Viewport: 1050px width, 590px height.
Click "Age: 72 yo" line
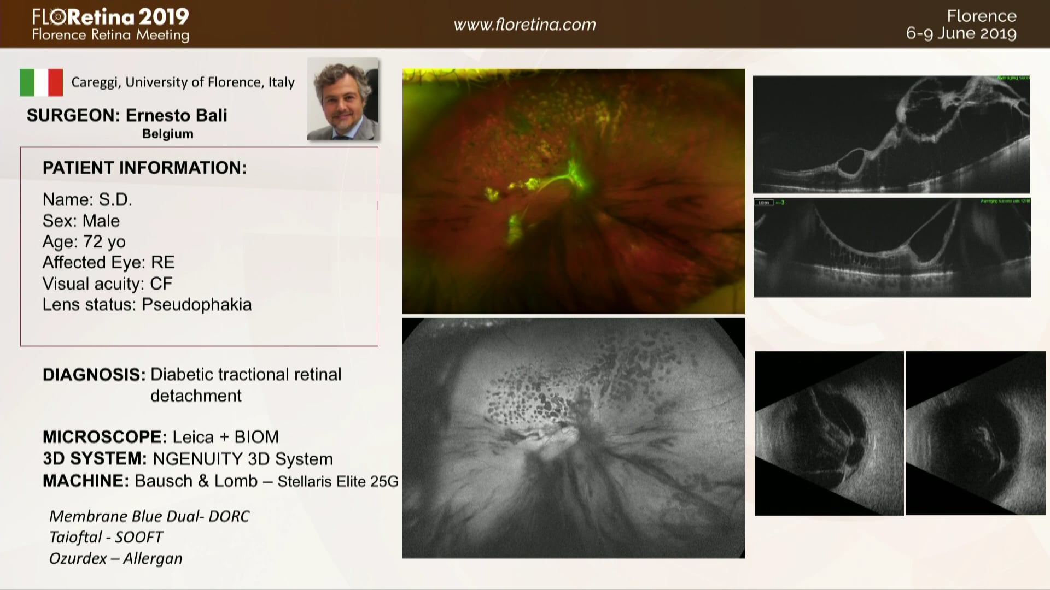(84, 241)
